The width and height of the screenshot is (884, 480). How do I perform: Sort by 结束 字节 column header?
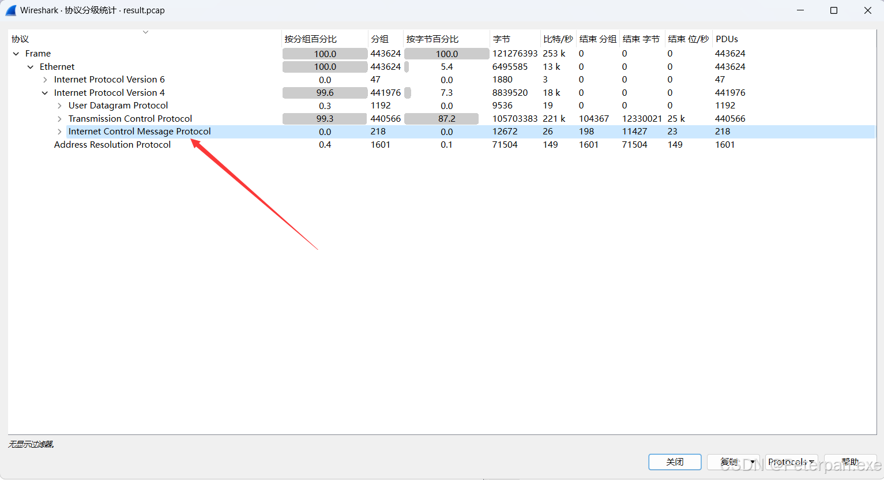(x=641, y=39)
